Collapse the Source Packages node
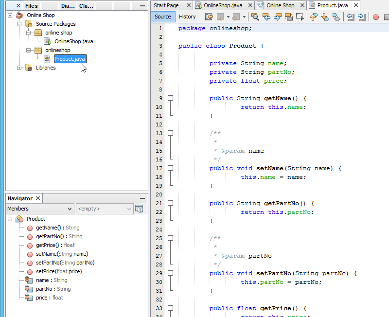The width and height of the screenshot is (389, 317). [x=19, y=24]
